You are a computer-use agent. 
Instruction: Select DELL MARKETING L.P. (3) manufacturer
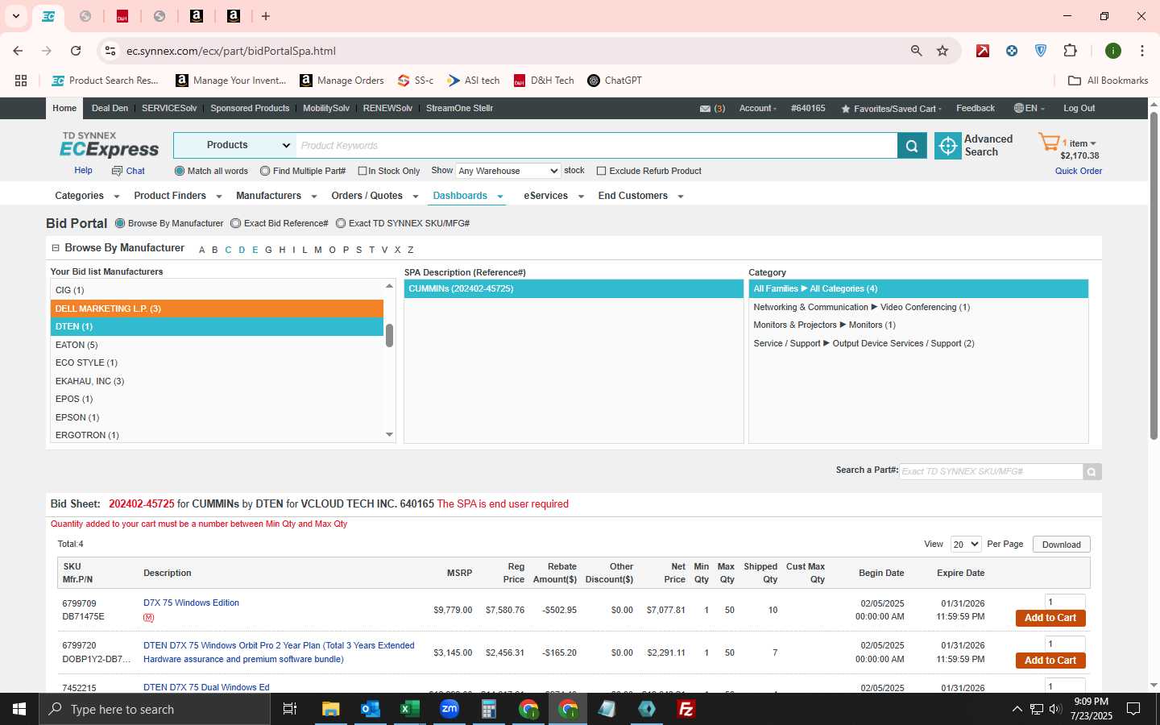[217, 309]
